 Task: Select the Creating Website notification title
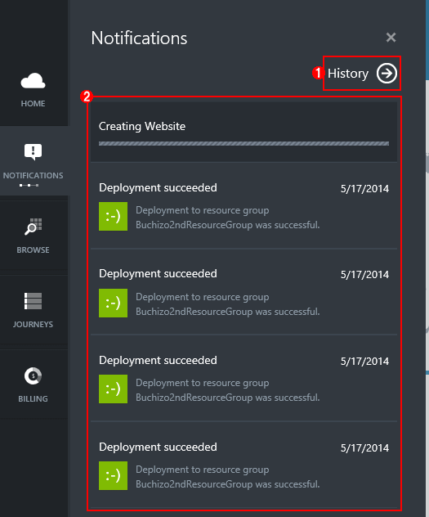[x=142, y=126]
